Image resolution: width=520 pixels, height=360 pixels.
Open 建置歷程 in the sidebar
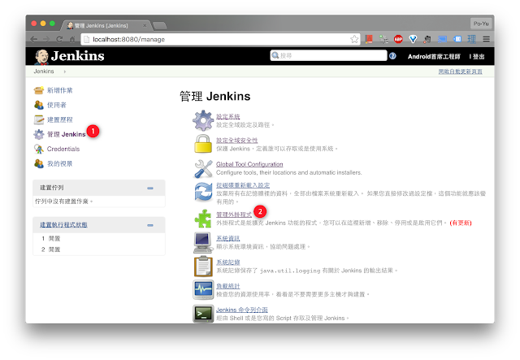pyautogui.click(x=59, y=119)
